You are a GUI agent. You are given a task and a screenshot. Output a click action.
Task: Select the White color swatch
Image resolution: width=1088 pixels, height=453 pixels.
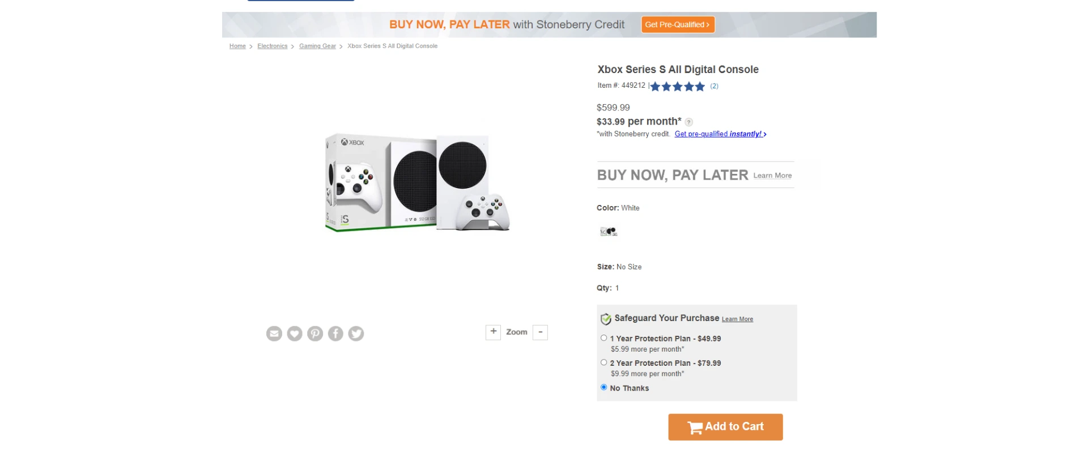(607, 231)
